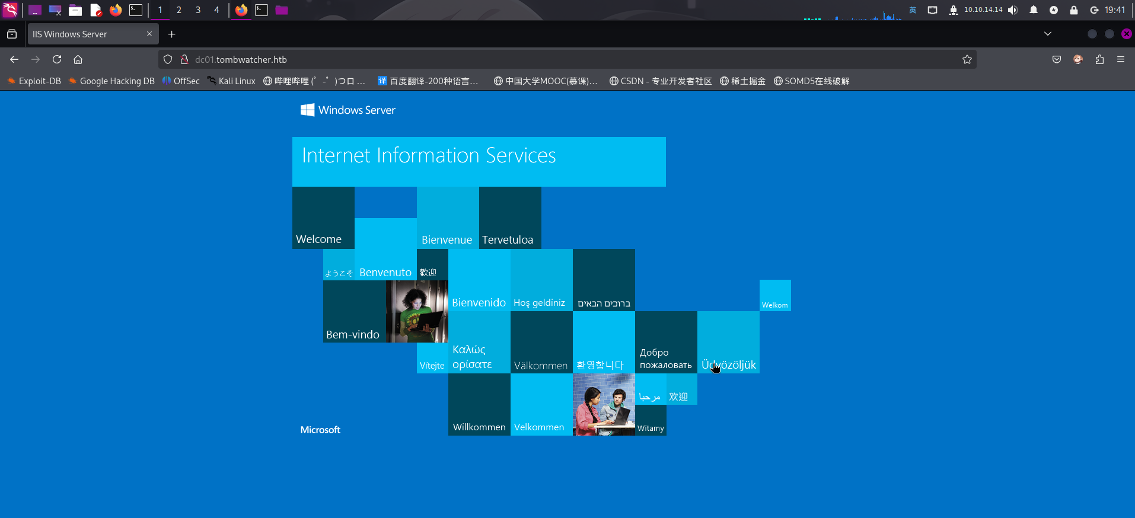Open the 稀土掘金 bookmark
Viewport: 1135px width, 518px height.
(x=742, y=81)
